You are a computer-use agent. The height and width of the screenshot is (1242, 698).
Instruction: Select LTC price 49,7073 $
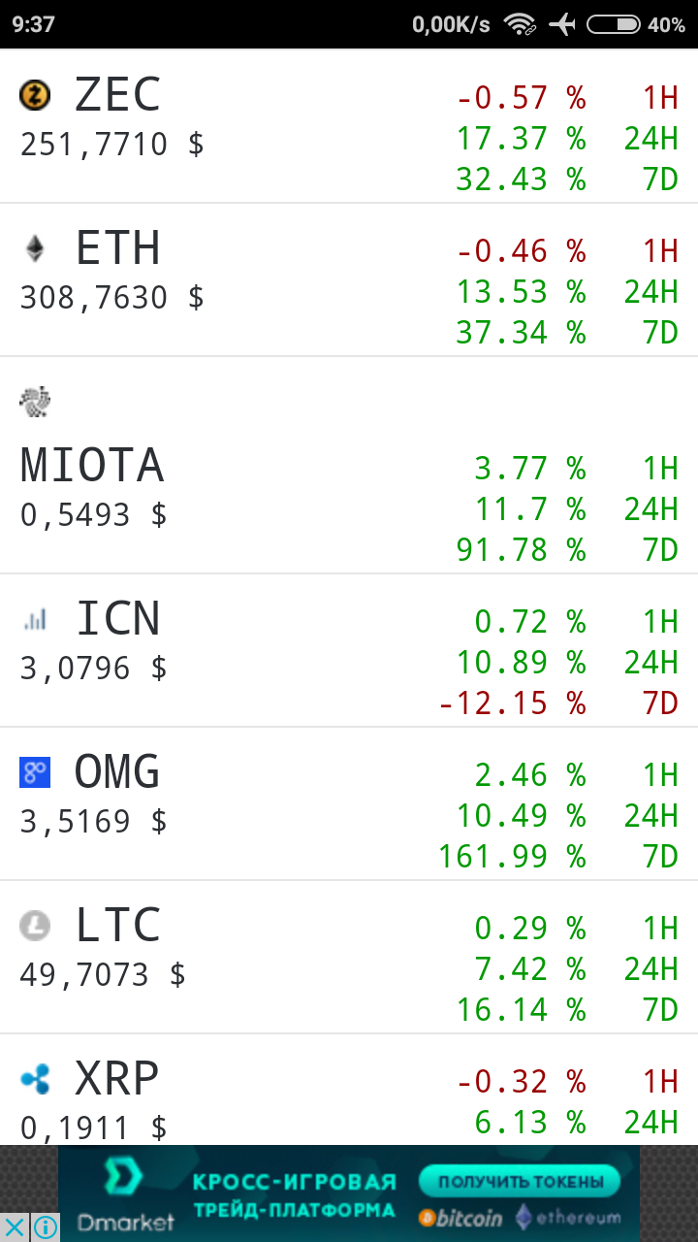click(103, 975)
